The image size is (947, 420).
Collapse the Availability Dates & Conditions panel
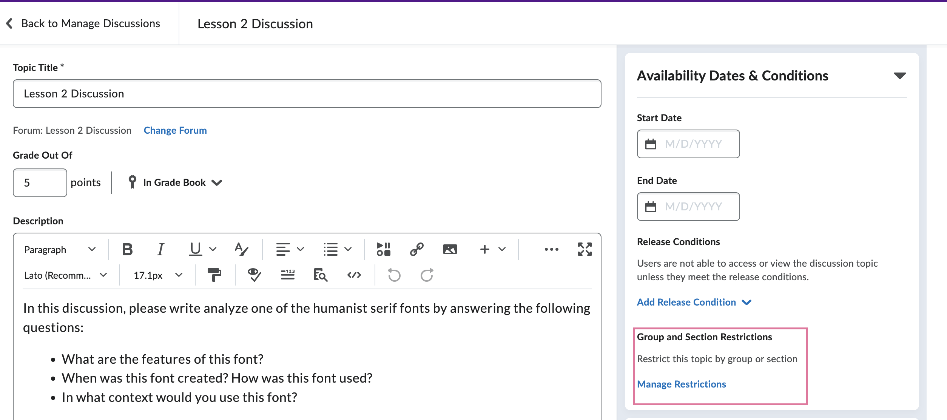pos(900,75)
